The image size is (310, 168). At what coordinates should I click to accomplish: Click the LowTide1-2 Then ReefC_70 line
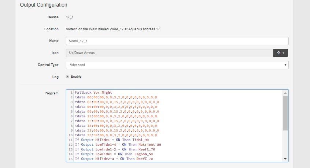[x=115, y=149]
